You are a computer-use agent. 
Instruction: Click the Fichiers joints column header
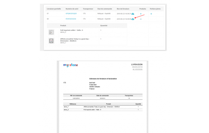click(155, 9)
